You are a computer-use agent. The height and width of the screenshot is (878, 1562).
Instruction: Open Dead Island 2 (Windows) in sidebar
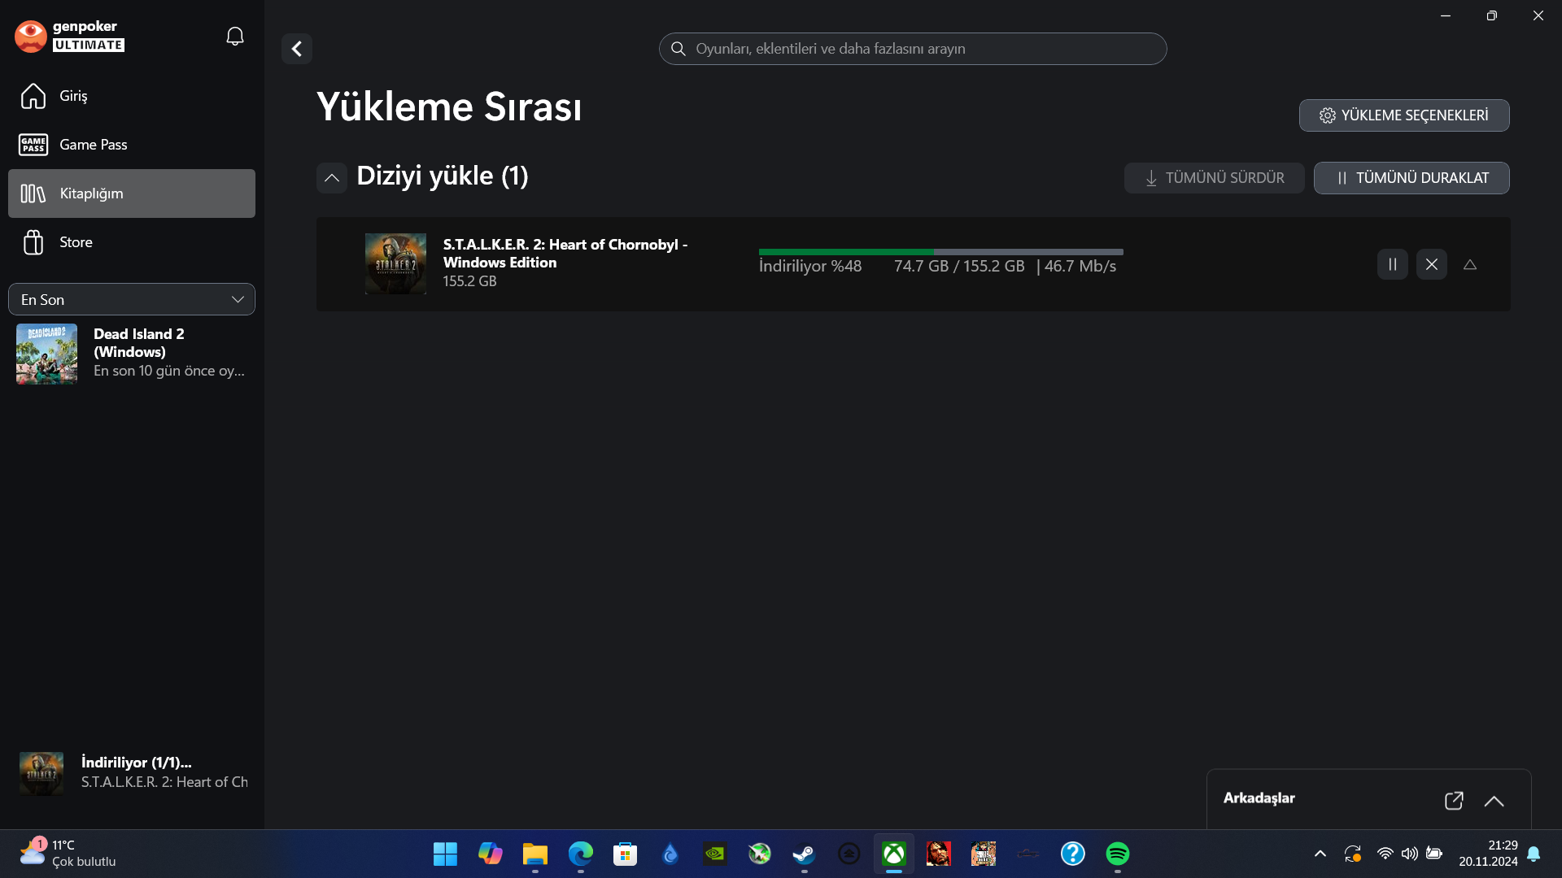click(132, 354)
